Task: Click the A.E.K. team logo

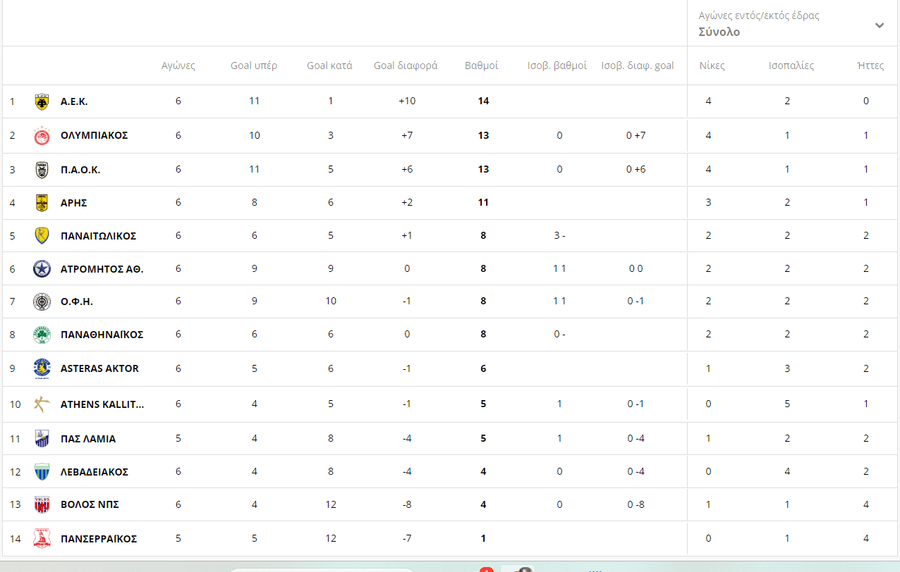Action: pos(42,102)
